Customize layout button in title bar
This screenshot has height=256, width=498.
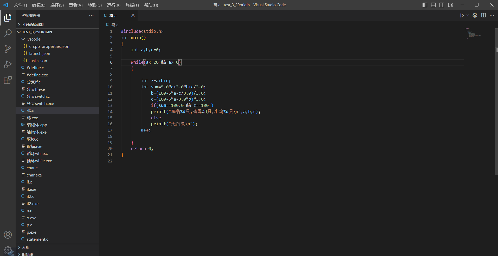tap(450, 5)
